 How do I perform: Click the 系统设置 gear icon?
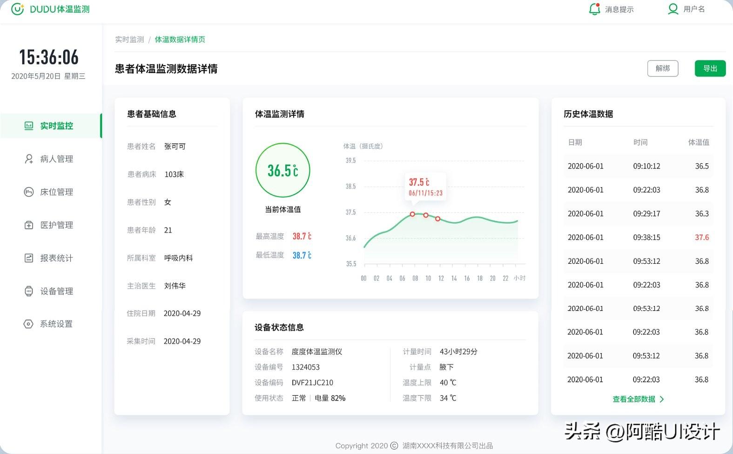[x=28, y=324]
